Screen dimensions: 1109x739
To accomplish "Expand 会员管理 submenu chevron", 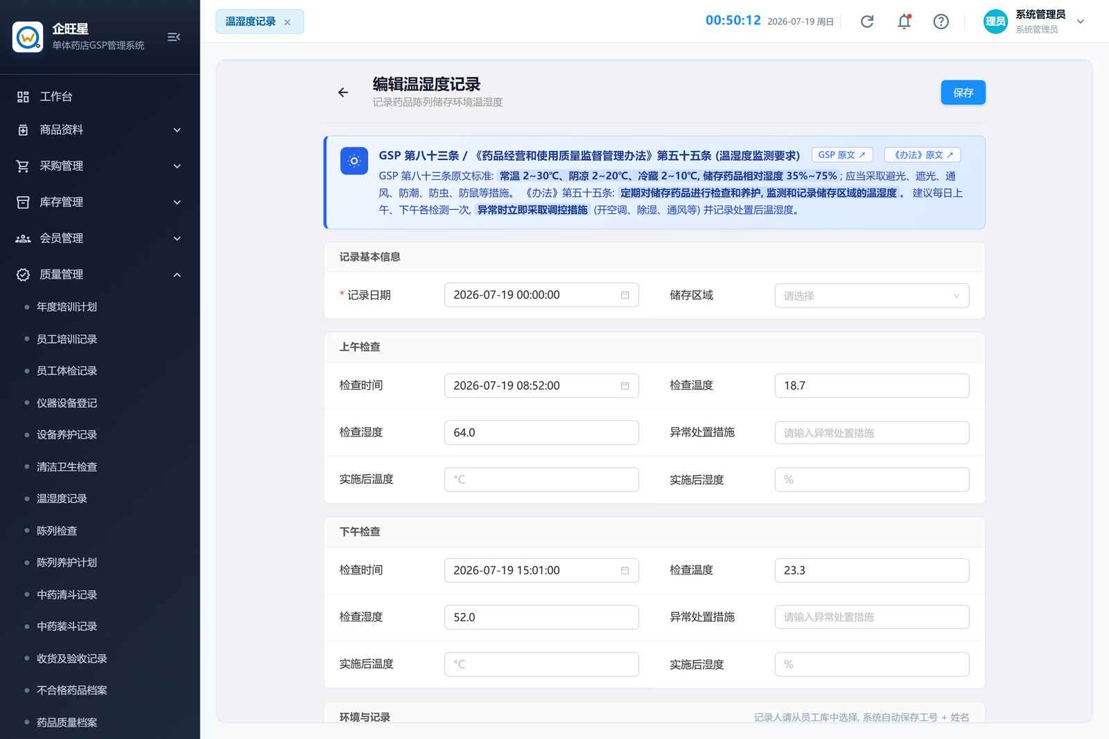I will click(x=177, y=238).
